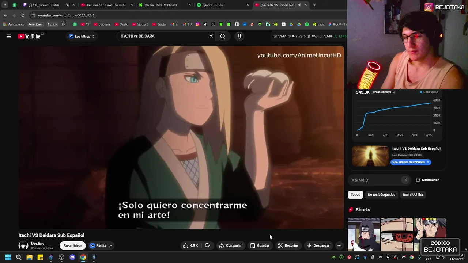The height and width of the screenshot is (263, 468).
Task: Submit the Ask vidIQ arrow button
Action: [405, 180]
